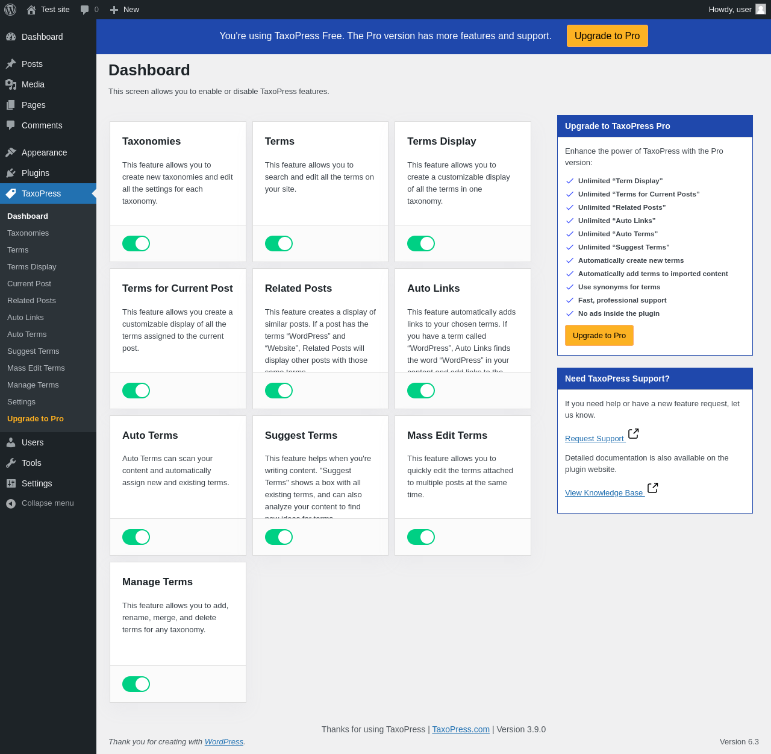771x754 pixels.
Task: Click the New content menu label
Action: pyautogui.click(x=131, y=10)
